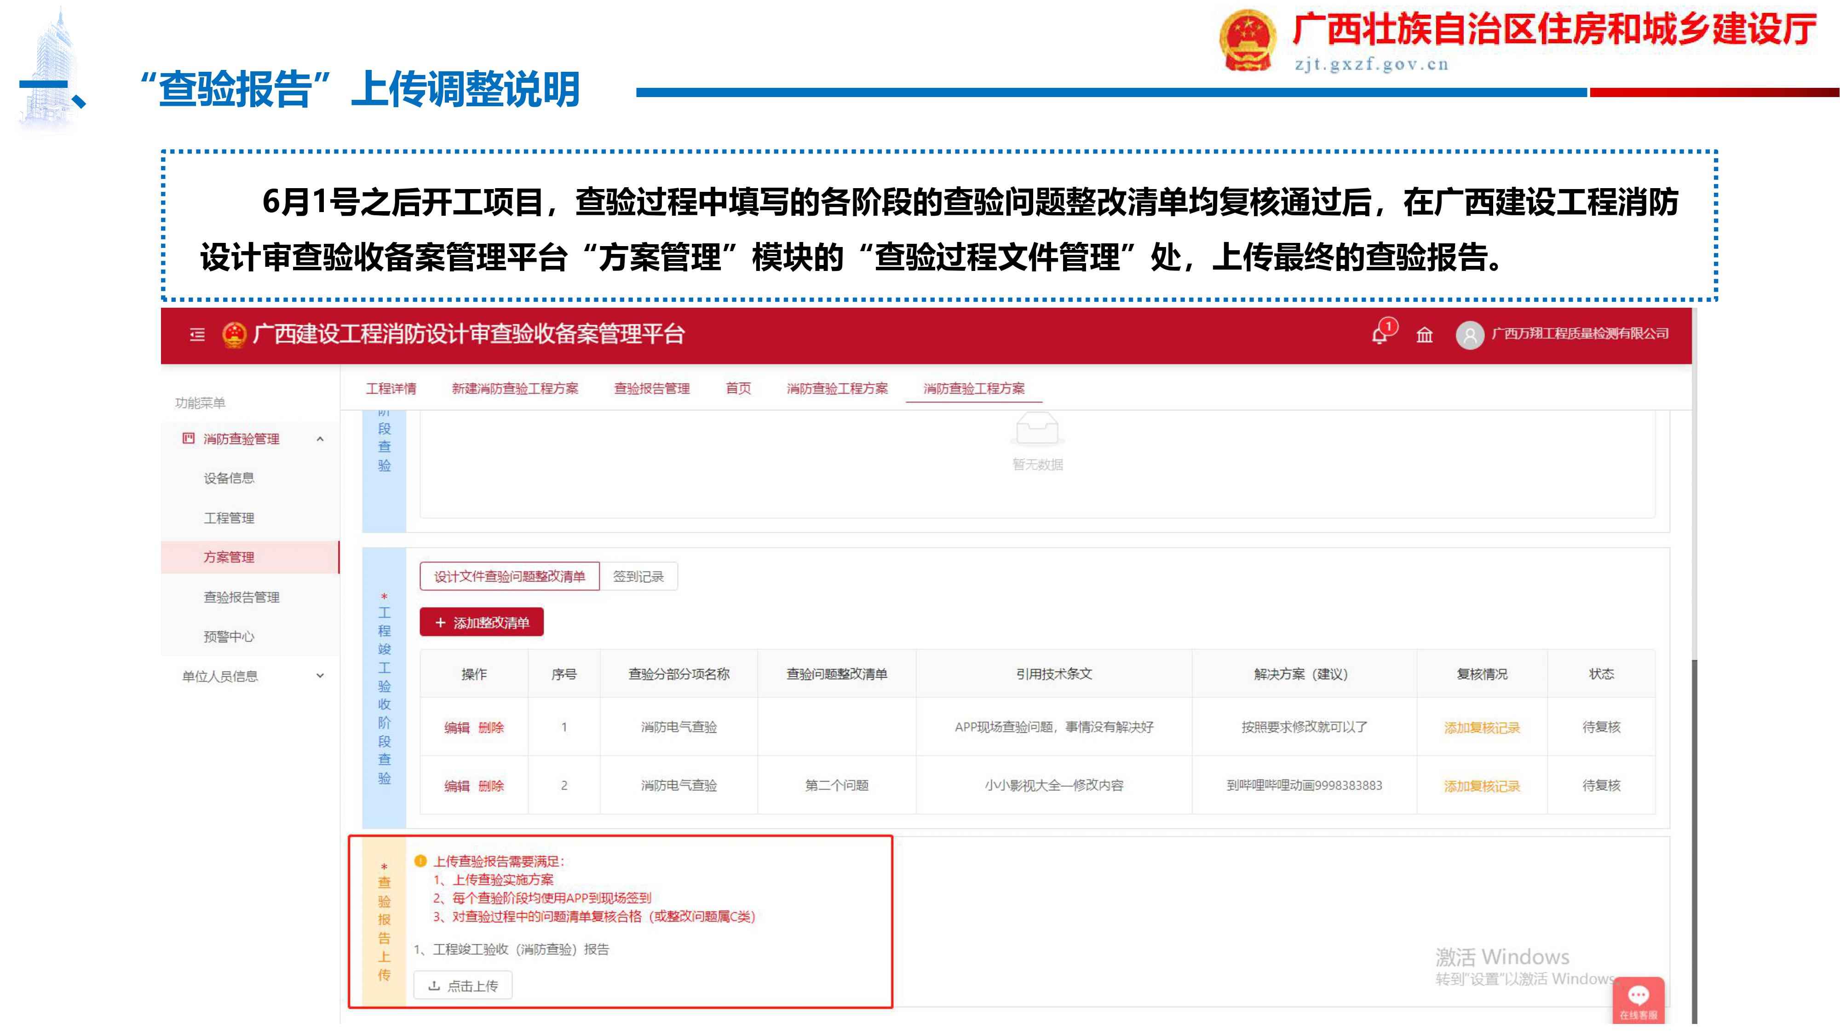This screenshot has width=1840, height=1035.
Task: Open 方案管理 in sidebar
Action: coord(229,557)
